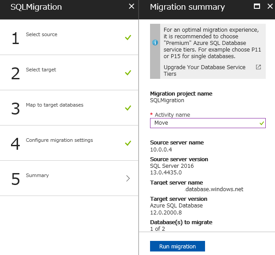
Task: Expand the Summary step chevron
Action: [x=128, y=178]
